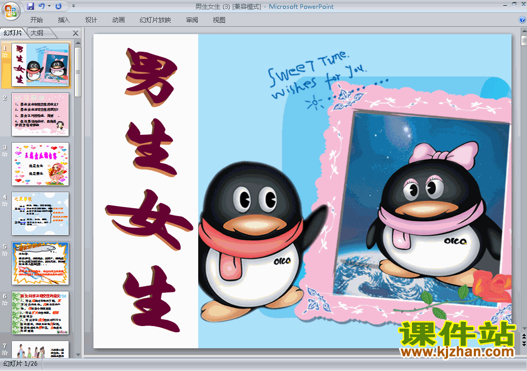Click the animation star icon beside slide 1
The height and width of the screenshot is (371, 527).
click(x=5, y=55)
